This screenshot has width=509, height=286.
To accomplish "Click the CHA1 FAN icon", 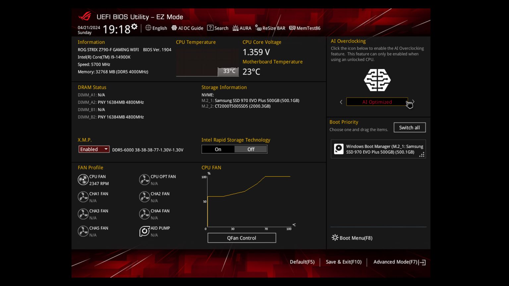I will [x=83, y=197].
